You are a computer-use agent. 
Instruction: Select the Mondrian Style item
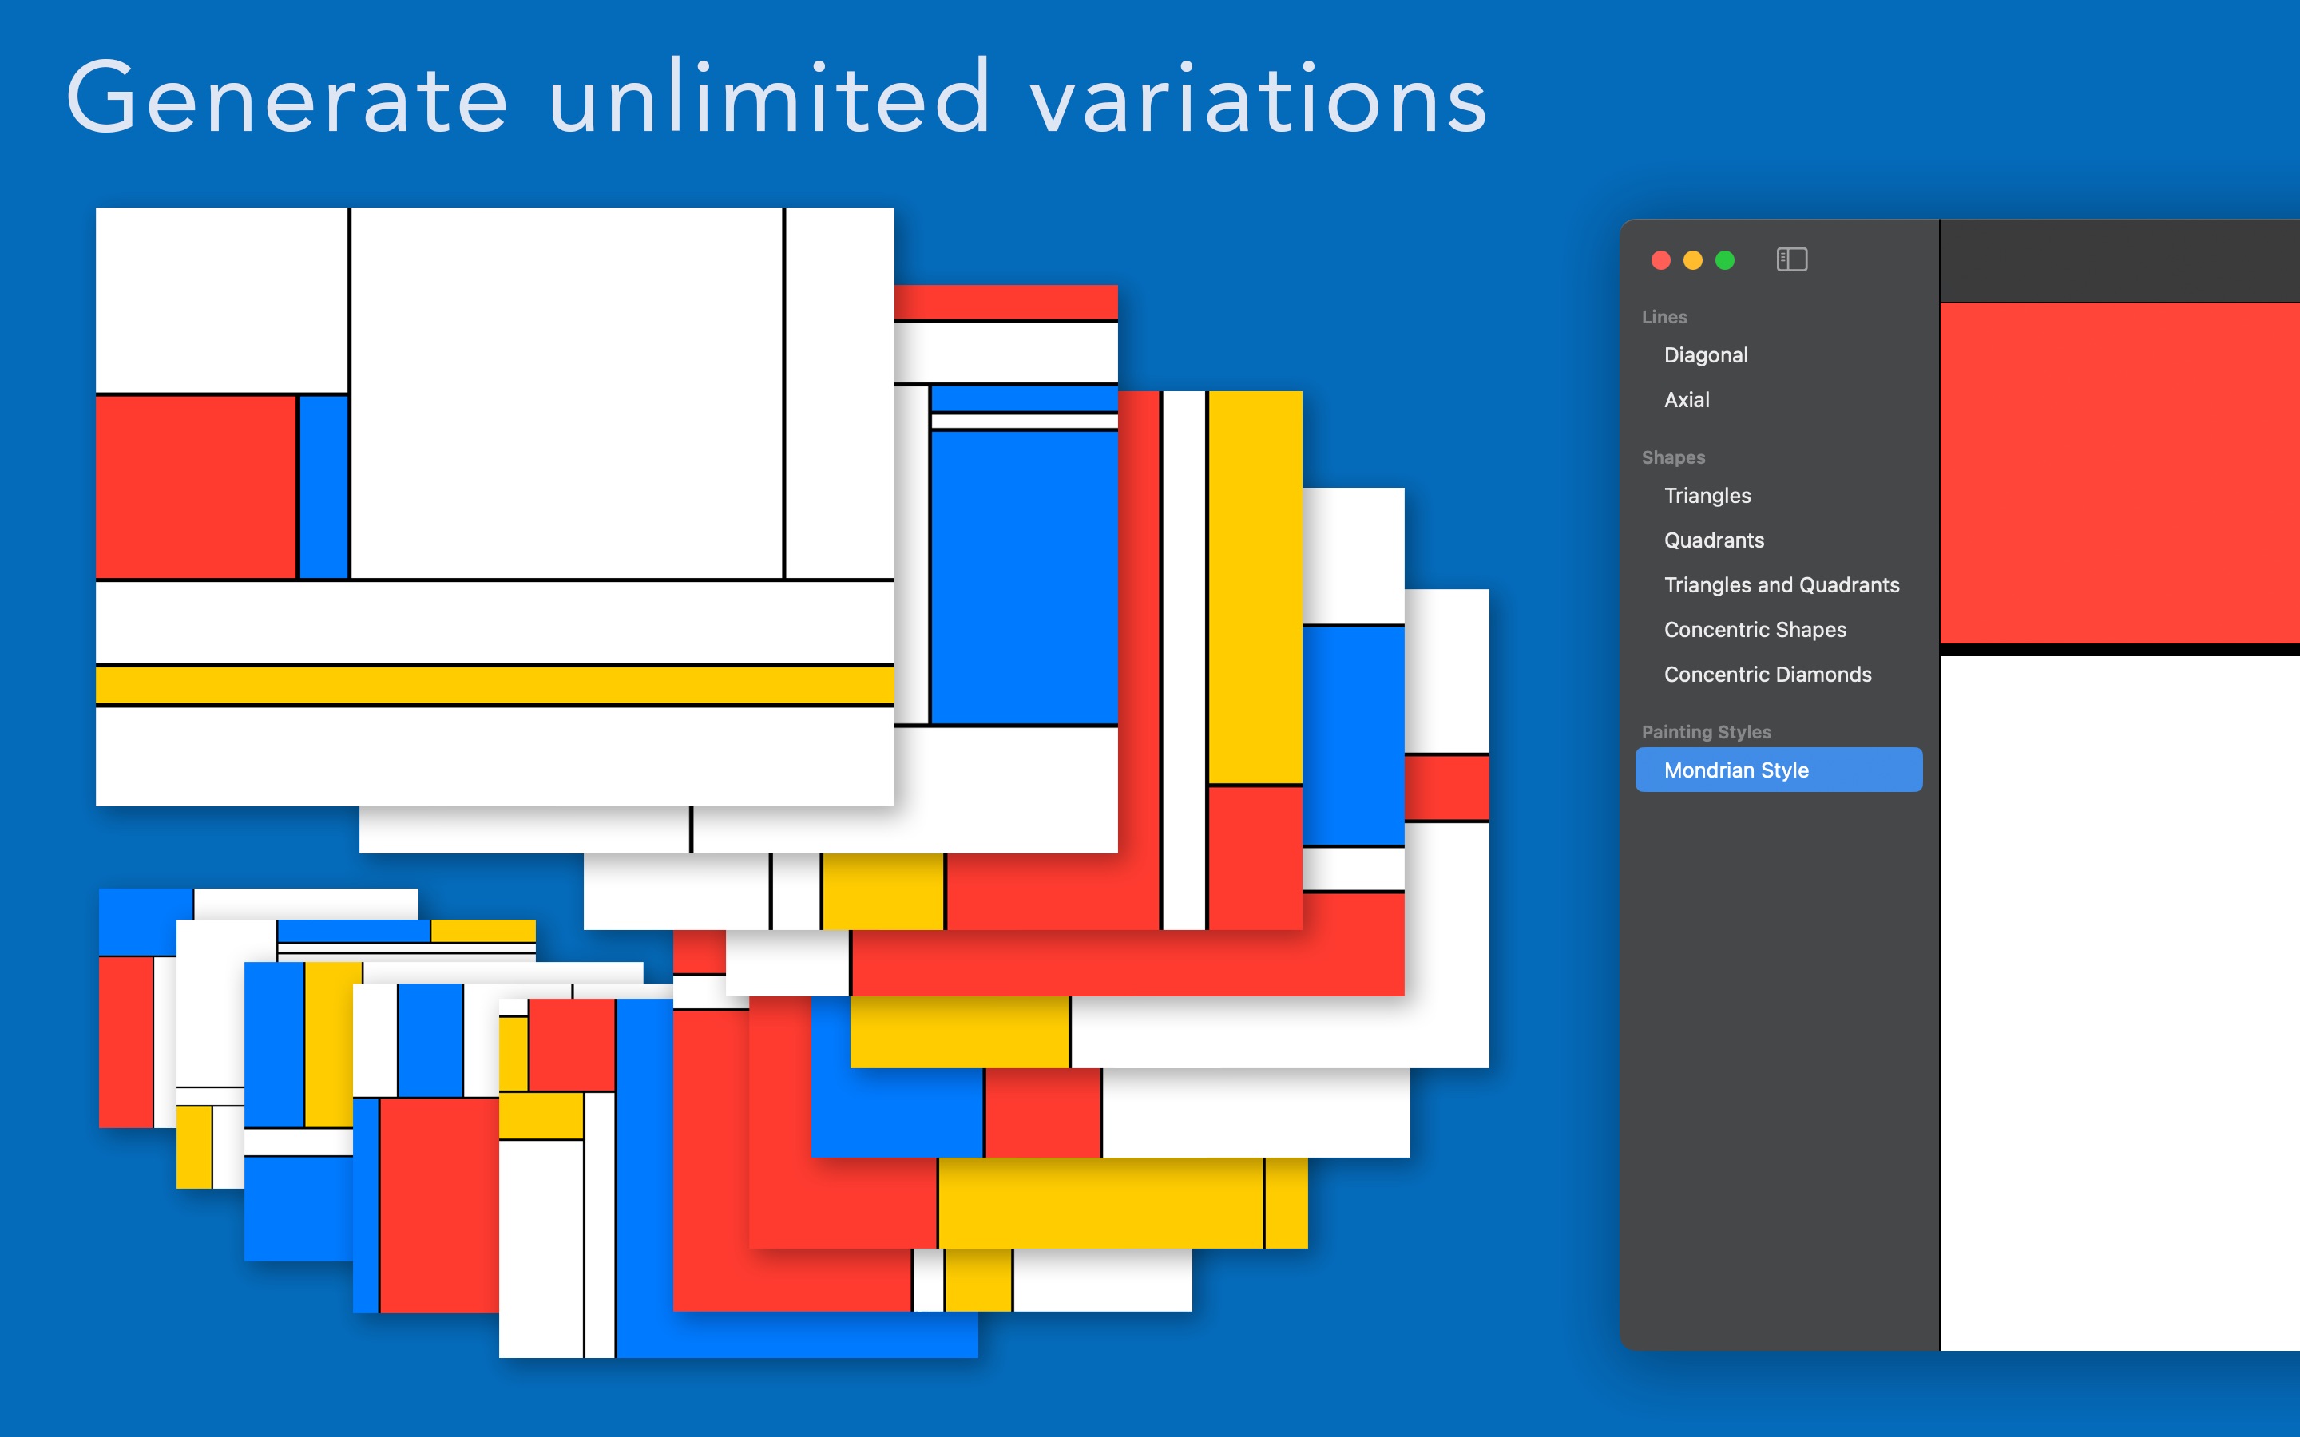(x=1779, y=770)
